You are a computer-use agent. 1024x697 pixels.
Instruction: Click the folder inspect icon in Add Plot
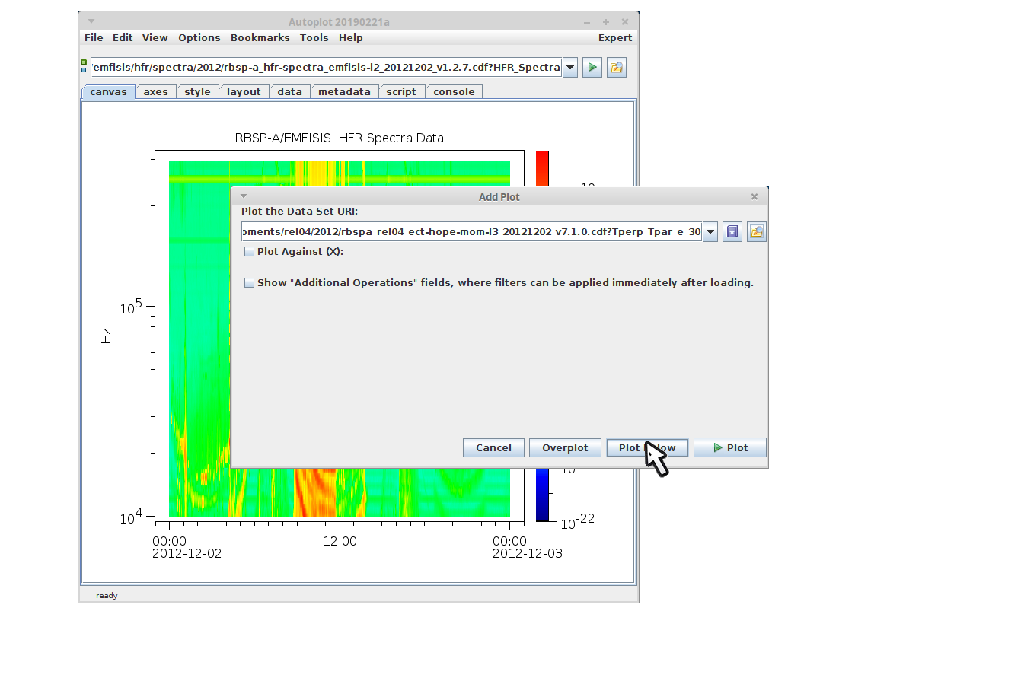(756, 232)
